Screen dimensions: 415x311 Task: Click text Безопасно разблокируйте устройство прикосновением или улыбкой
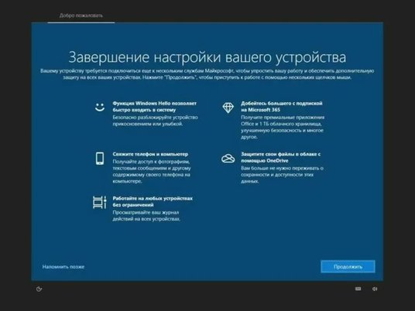[x=155, y=121]
